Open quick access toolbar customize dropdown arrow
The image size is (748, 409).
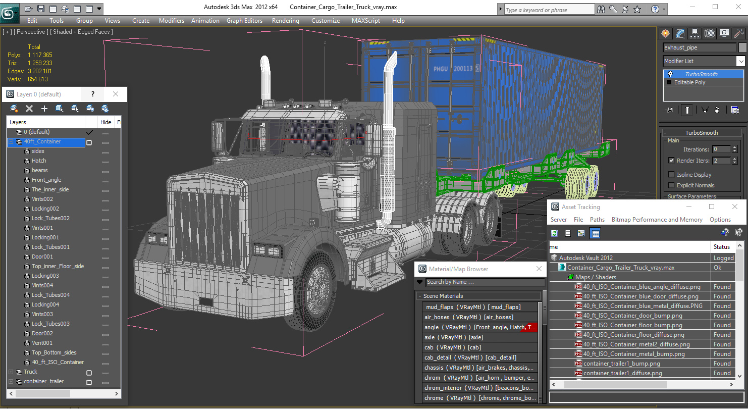[x=99, y=9]
